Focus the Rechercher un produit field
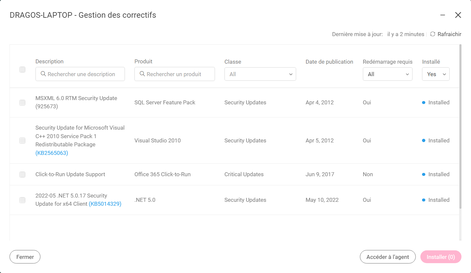The height and width of the screenshot is (273, 471). [x=175, y=74]
